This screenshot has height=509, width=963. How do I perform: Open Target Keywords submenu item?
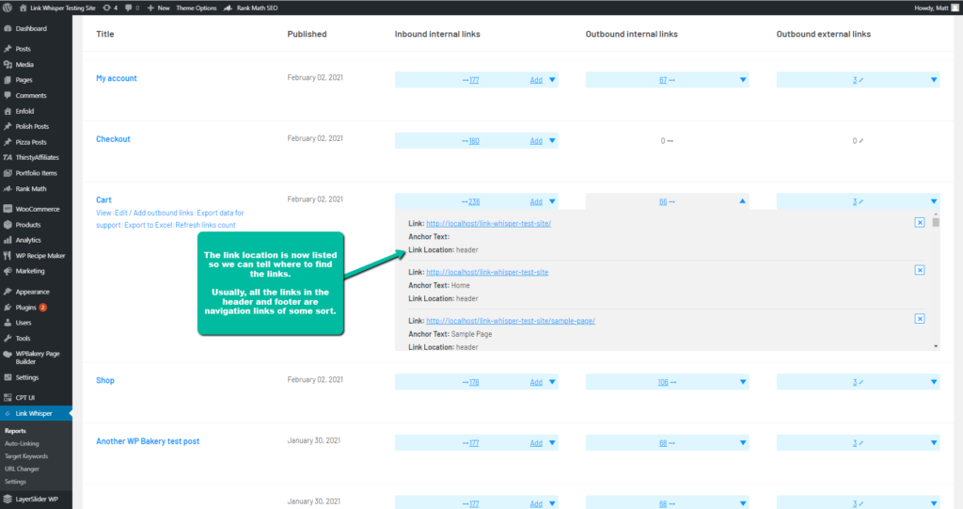[25, 456]
